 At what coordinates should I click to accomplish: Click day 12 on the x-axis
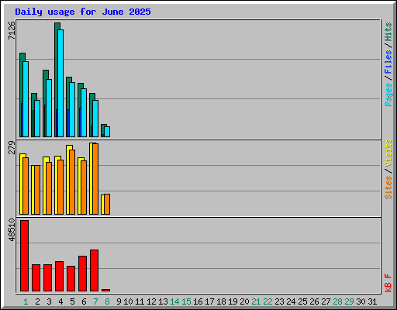(151, 301)
